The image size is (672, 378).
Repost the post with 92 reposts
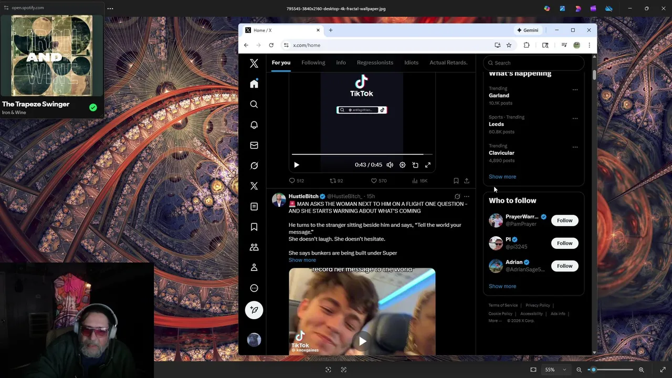tap(336, 181)
